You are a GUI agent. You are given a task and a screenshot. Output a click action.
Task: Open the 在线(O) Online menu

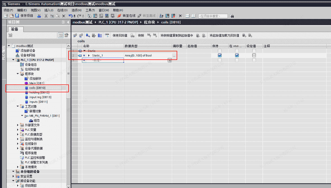(x=62, y=10)
